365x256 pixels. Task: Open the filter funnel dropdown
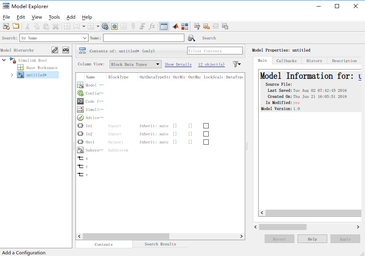pyautogui.click(x=237, y=64)
